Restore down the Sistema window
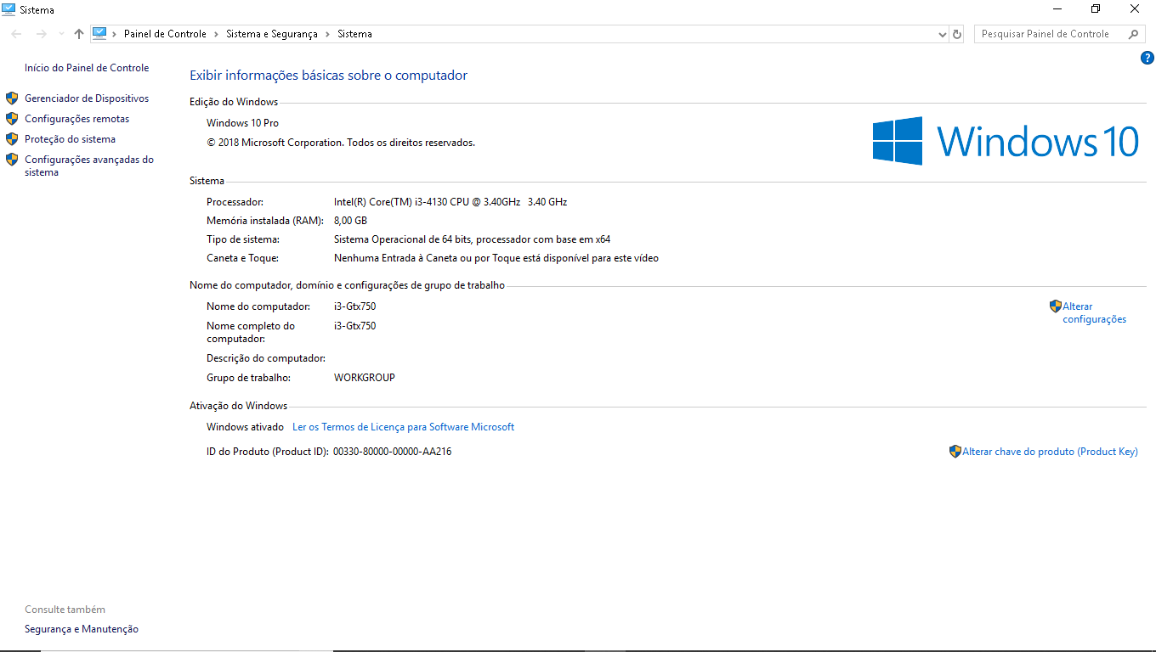 pos(1096,9)
